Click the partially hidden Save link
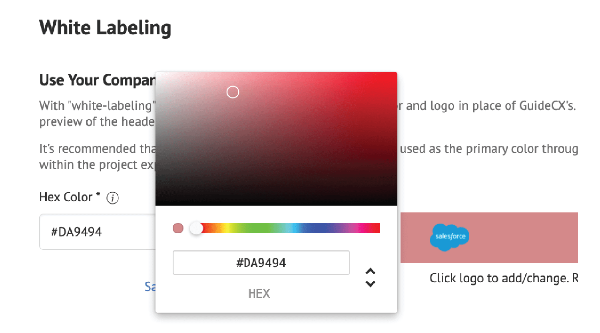Image resolution: width=600 pixels, height=333 pixels. (x=150, y=286)
